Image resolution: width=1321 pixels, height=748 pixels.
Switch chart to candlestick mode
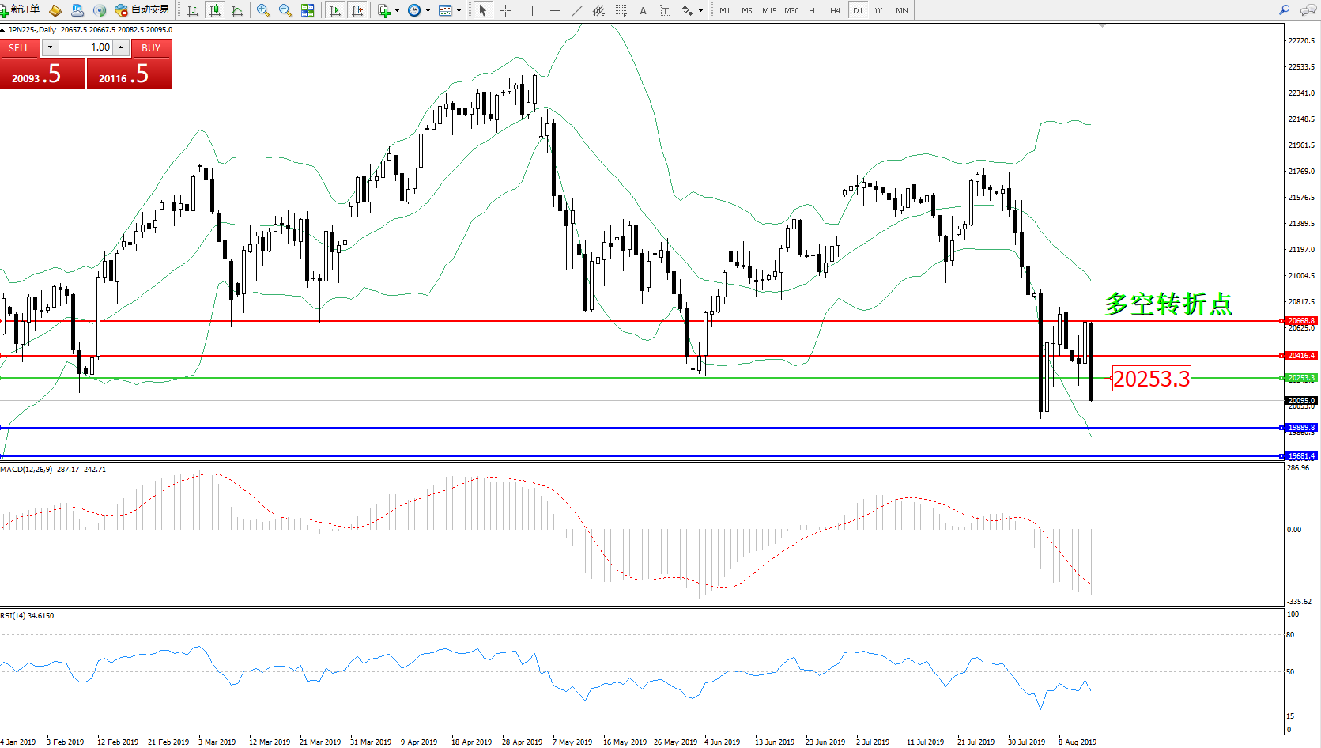coord(214,10)
